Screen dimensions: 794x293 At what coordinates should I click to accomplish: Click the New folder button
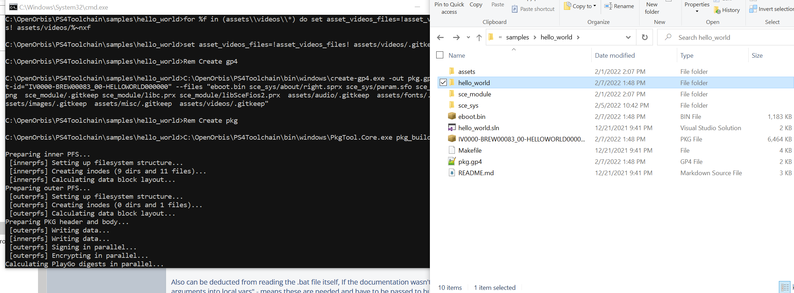point(652,8)
